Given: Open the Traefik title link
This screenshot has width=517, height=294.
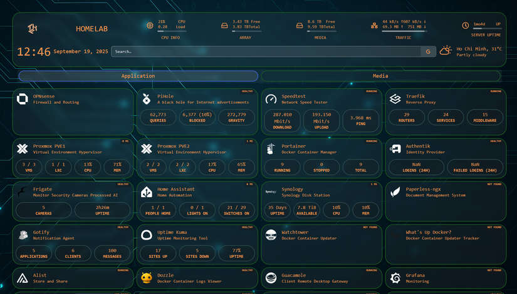Looking at the screenshot, I should [x=415, y=96].
